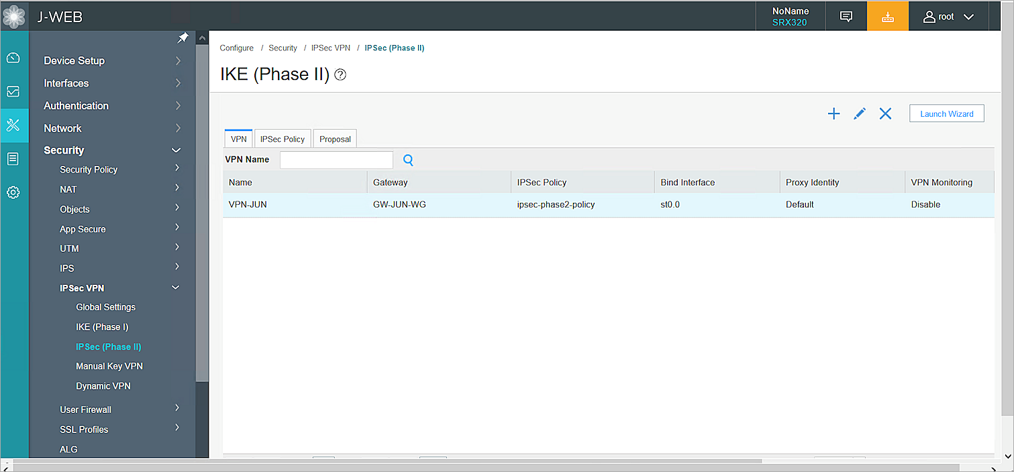Open the root user dropdown
The height and width of the screenshot is (472, 1014).
948,17
